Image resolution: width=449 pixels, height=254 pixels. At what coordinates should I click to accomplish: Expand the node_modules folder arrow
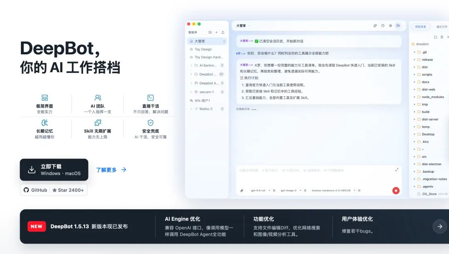[x=414, y=97]
